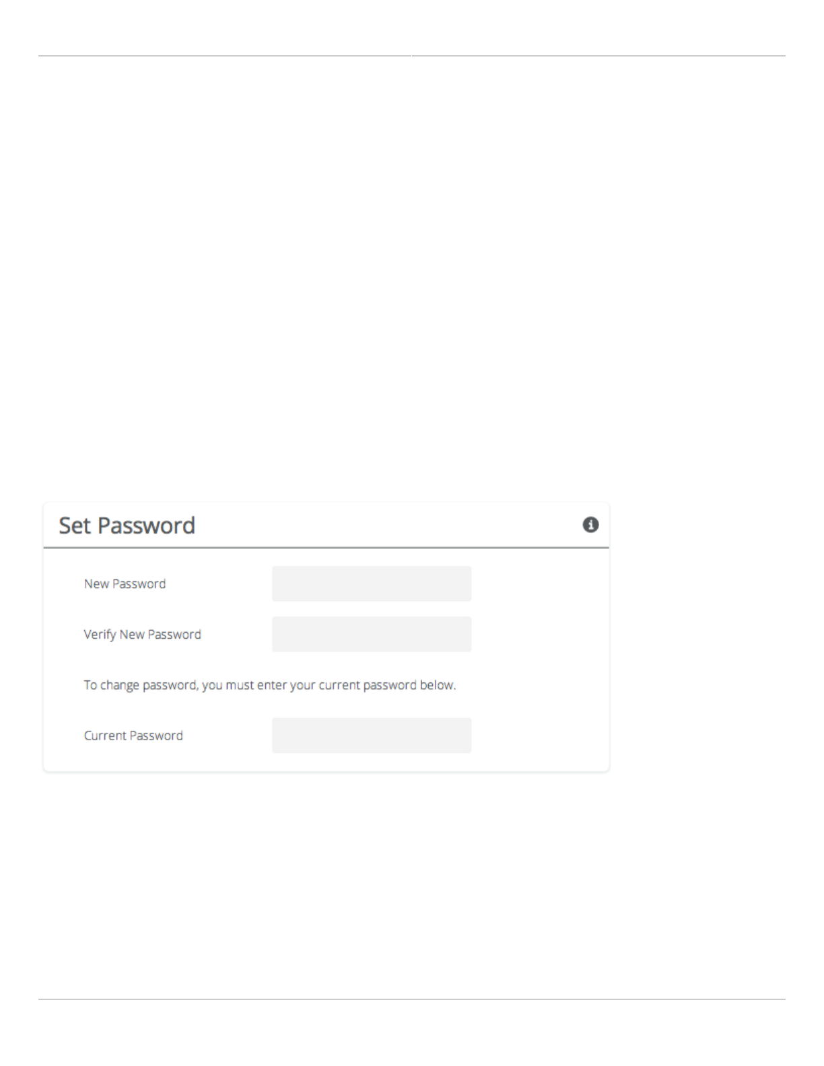Image resolution: width=824 pixels, height=1066 pixels.
Task: Click the word 'Set' in the panel title
Action: coord(75,525)
